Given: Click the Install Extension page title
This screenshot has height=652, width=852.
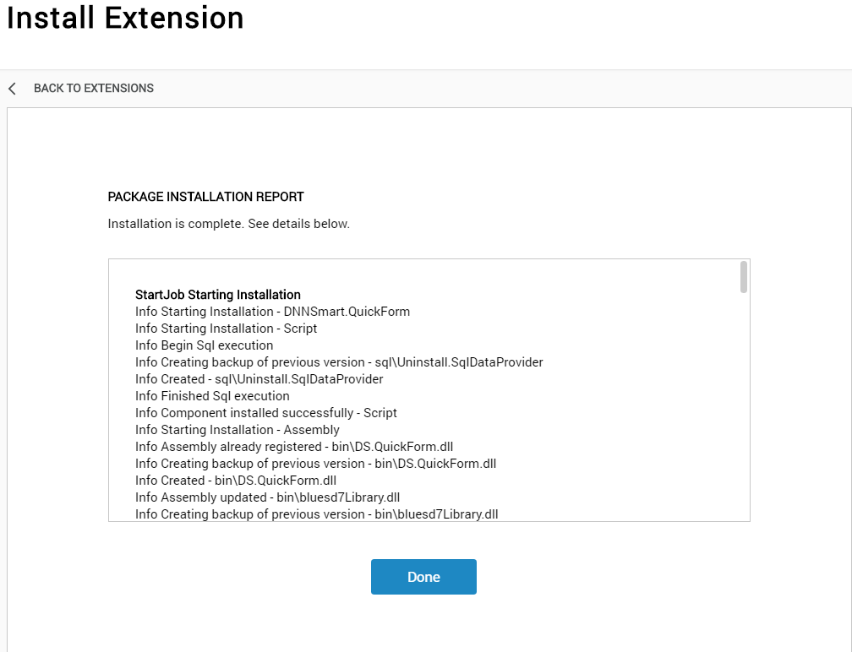Looking at the screenshot, I should tap(125, 18).
